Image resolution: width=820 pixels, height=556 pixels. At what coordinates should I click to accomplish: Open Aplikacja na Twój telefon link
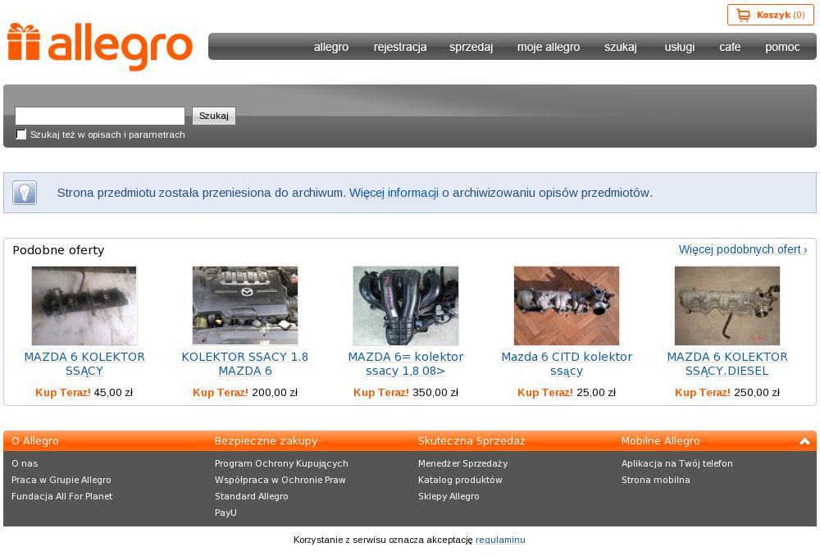(677, 463)
